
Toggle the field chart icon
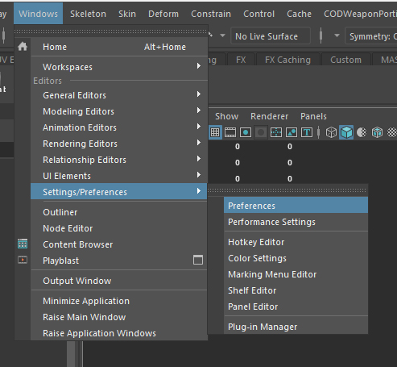pos(276,132)
